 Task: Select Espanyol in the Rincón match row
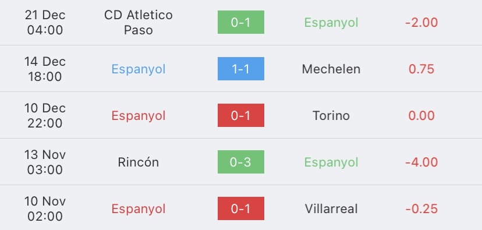click(331, 162)
